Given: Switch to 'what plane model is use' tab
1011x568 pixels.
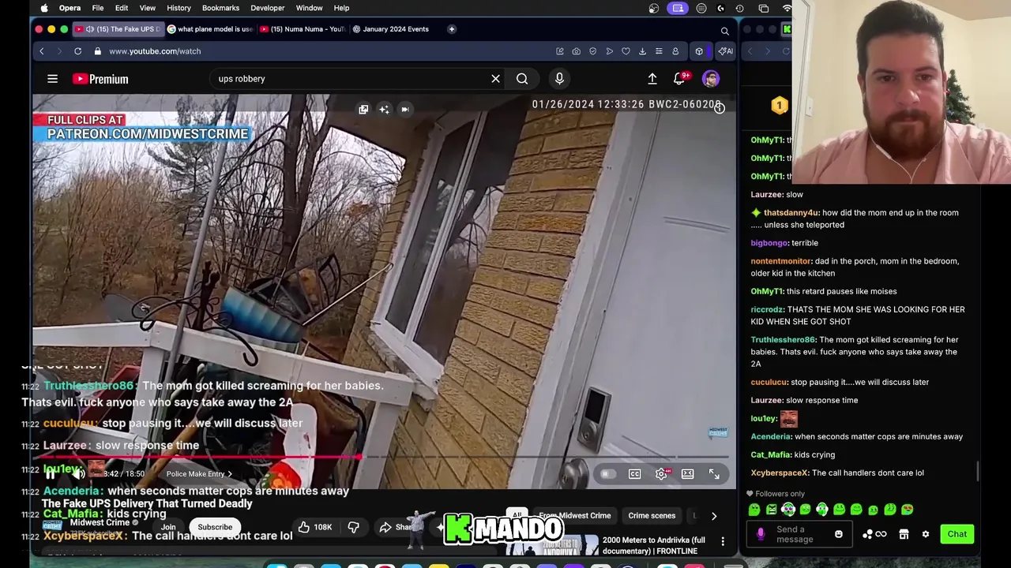Looking at the screenshot, I should click(210, 29).
